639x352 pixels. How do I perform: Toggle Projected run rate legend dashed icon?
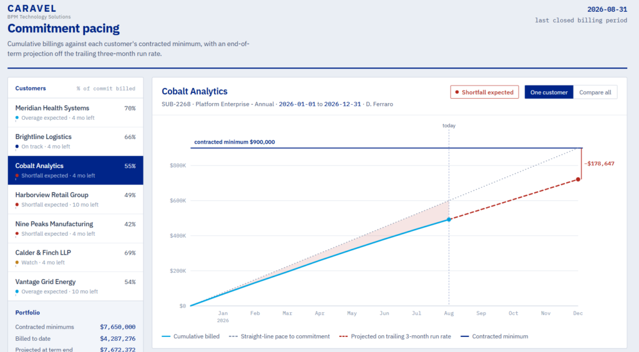tap(343, 336)
